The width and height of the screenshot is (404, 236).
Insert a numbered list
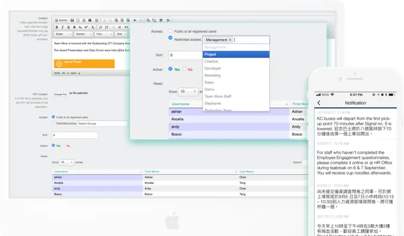click(x=101, y=27)
